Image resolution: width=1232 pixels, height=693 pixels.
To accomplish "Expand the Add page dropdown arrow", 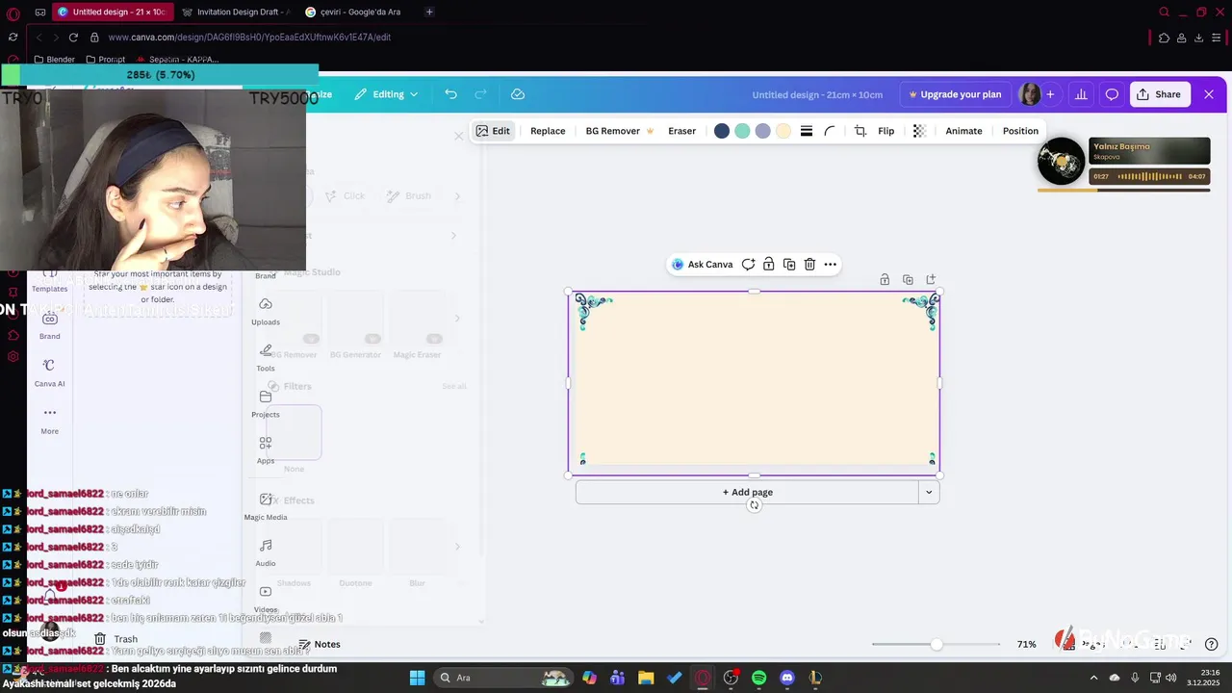I will (929, 492).
